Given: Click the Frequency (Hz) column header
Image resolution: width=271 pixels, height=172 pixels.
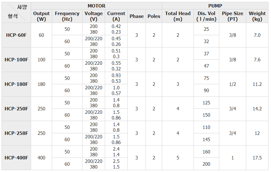Looking at the screenshot, I should [67, 16].
